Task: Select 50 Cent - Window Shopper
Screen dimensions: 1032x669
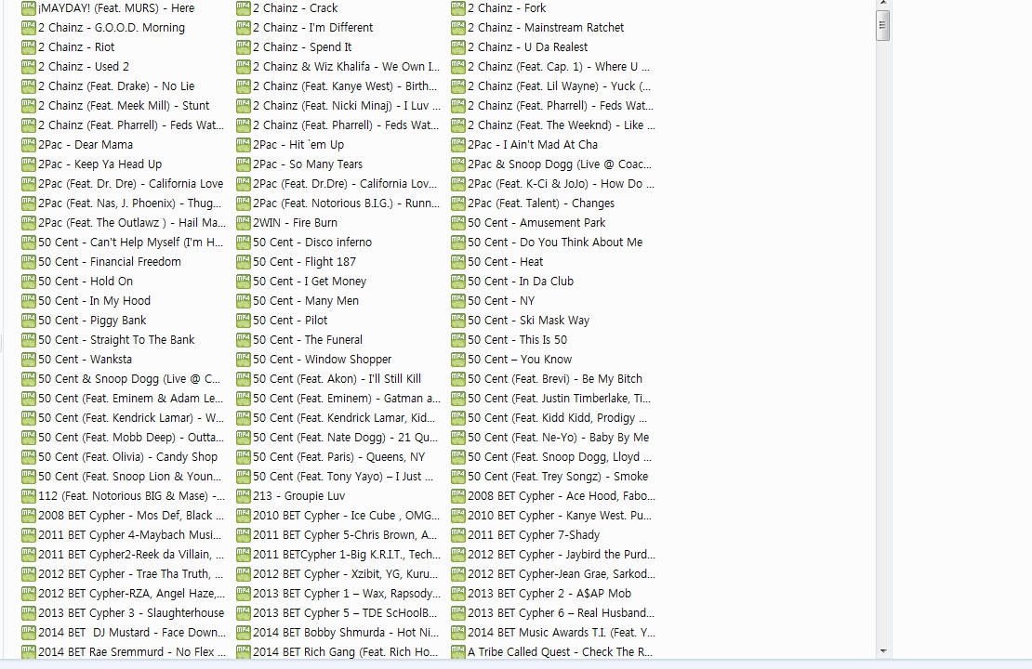Action: point(322,360)
